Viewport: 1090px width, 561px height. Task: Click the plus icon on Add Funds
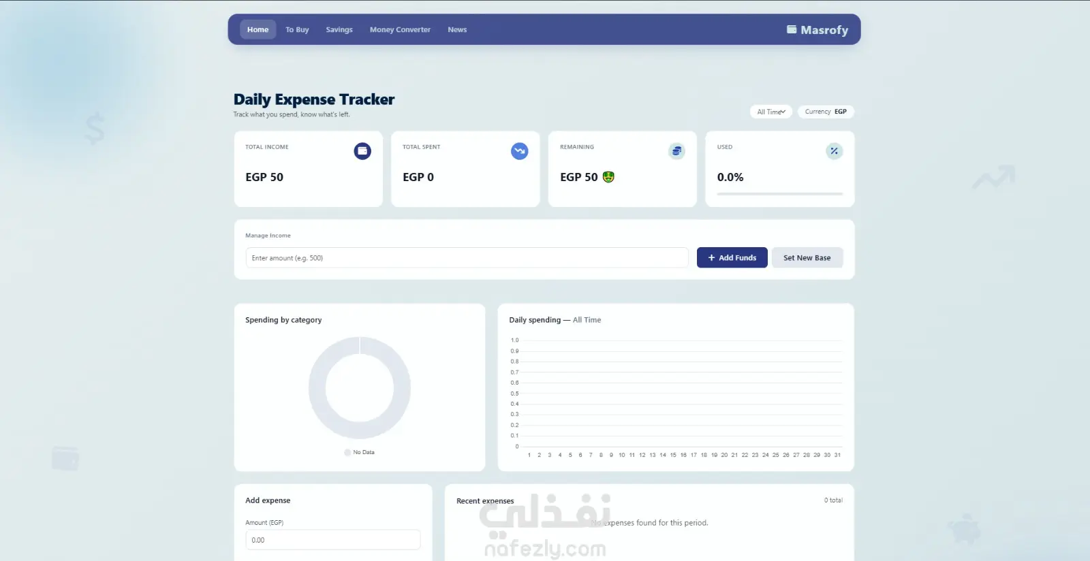click(711, 258)
